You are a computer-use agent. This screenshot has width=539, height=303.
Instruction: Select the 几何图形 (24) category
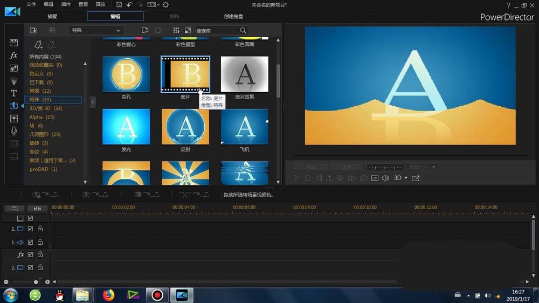45,134
